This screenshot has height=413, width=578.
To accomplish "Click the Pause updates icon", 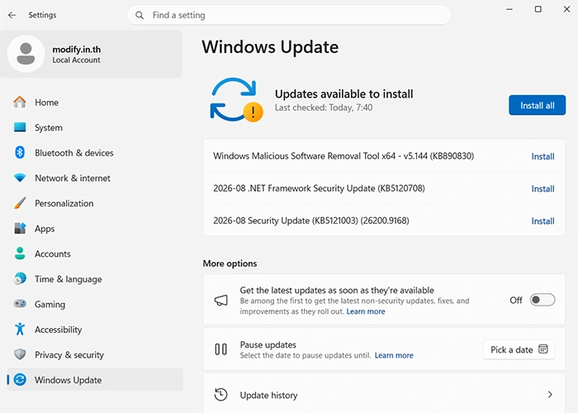I will [220, 349].
